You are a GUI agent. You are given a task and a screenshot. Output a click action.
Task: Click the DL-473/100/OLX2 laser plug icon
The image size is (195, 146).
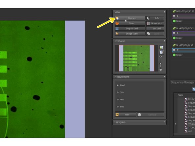(x=174, y=45)
